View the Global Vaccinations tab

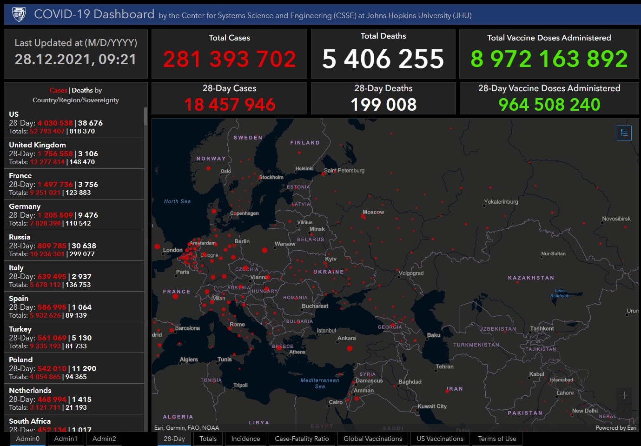pyautogui.click(x=372, y=439)
